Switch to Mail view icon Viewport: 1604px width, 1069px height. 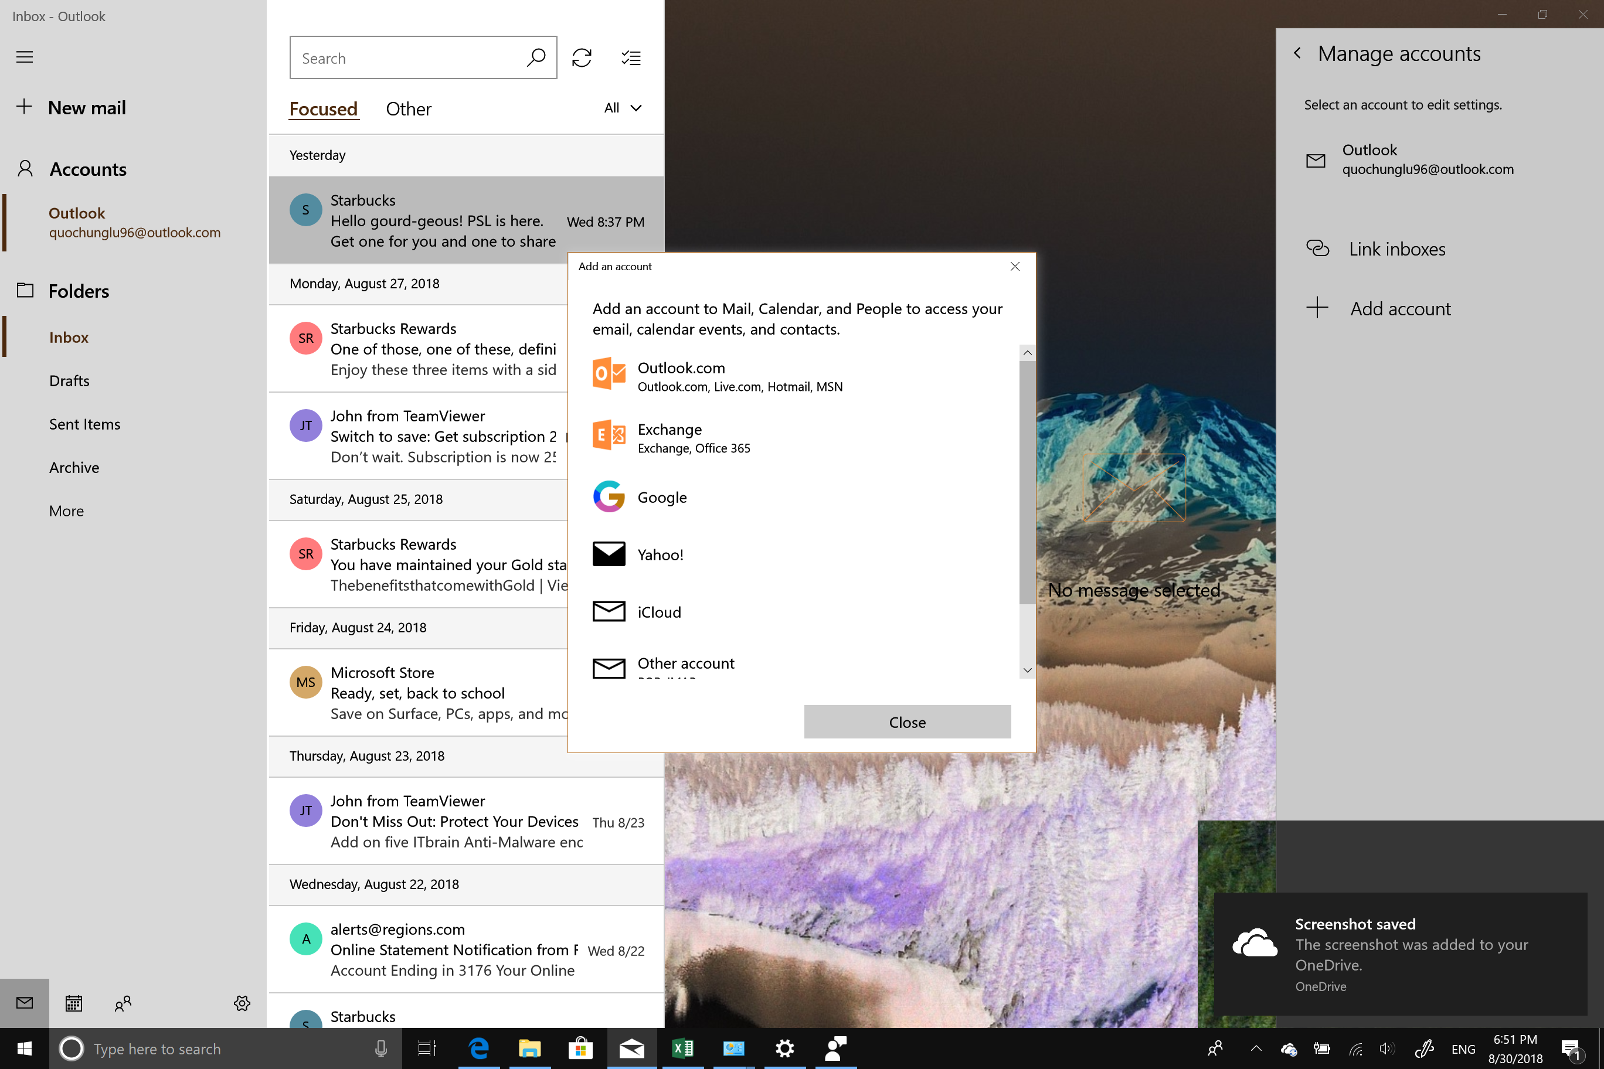(25, 1003)
